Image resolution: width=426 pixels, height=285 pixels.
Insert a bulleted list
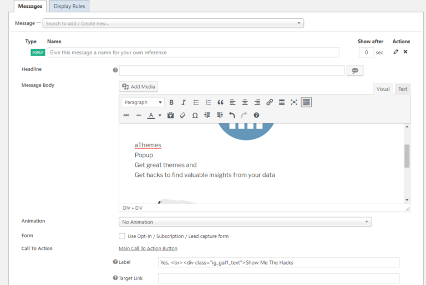196,102
